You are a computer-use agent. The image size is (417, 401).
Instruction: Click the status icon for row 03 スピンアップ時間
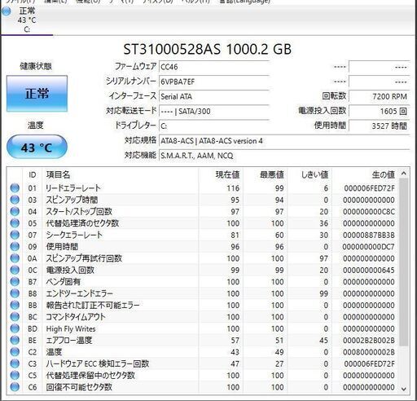15,200
